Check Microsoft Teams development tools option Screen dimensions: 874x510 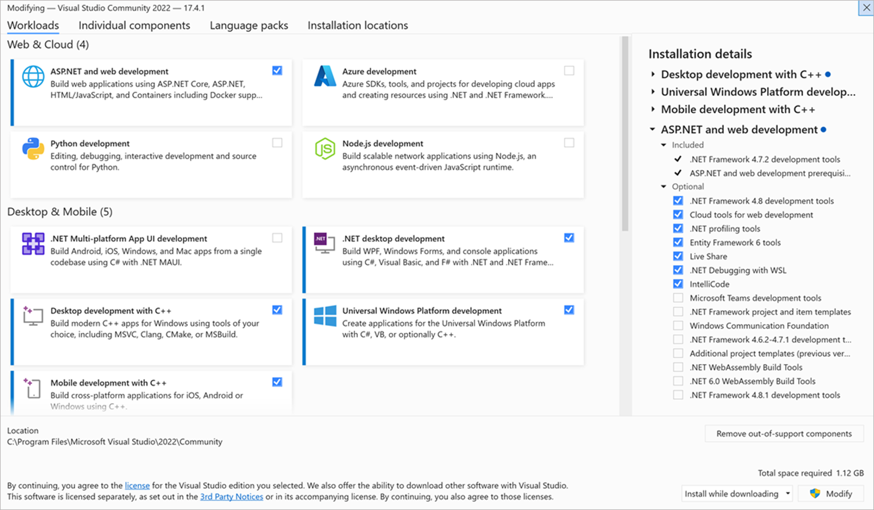tap(678, 298)
